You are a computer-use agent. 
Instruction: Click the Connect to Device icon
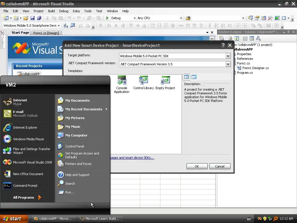66,26
